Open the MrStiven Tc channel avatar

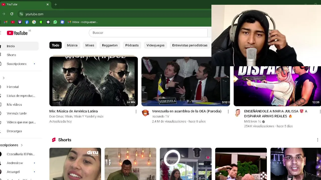point(238,113)
